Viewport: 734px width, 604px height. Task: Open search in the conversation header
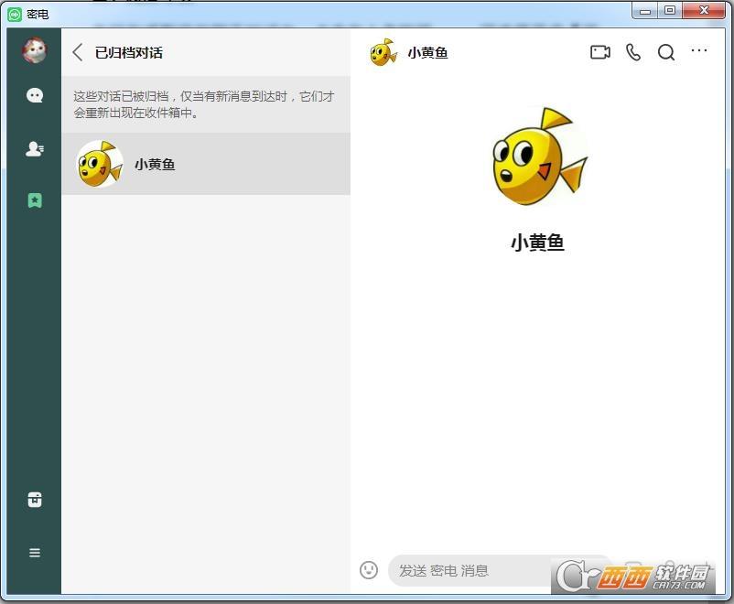point(666,52)
